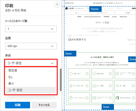
Task: Click the print settings vertical scrollbar
Action: click(x=61, y=80)
